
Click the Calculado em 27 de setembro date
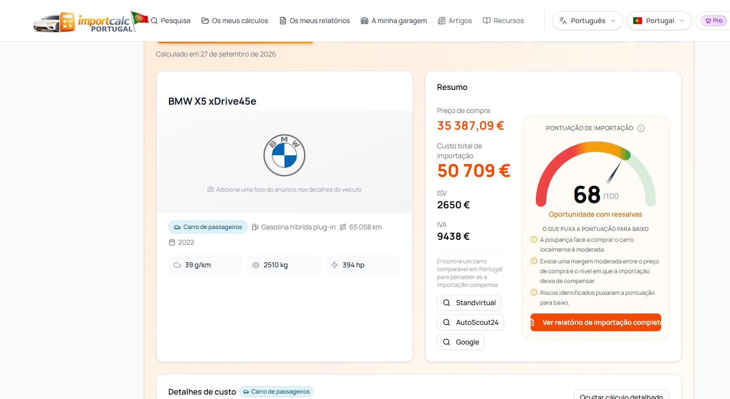click(x=216, y=54)
